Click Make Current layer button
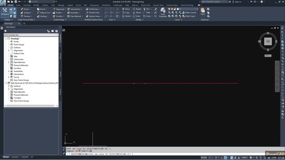 [189, 13]
